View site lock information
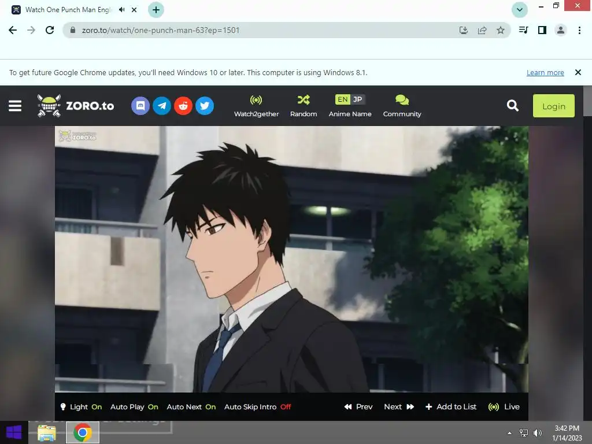The image size is (592, 444). 73,30
